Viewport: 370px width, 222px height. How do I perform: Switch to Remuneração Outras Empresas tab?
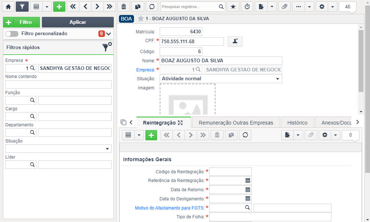[x=236, y=123]
